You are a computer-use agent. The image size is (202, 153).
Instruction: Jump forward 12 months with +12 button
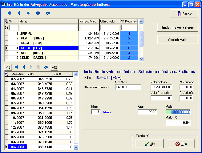click(54, 67)
